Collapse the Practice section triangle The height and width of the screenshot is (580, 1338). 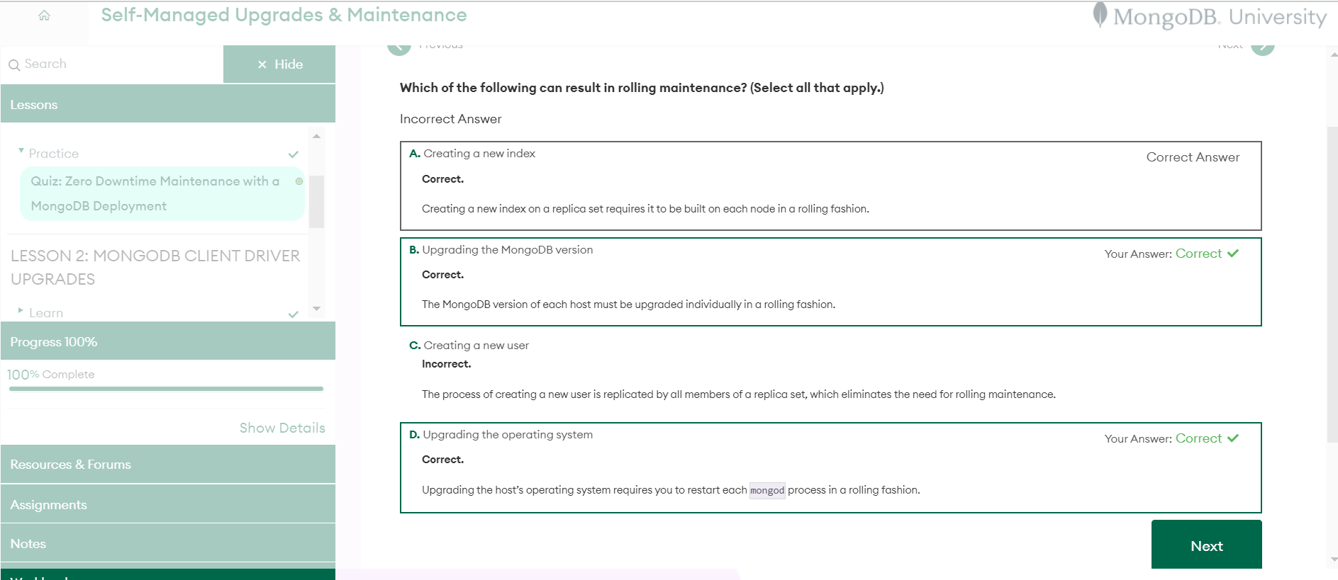click(21, 151)
